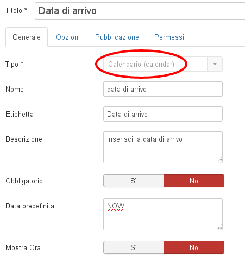Open the Pubblicazione tab
245x267 pixels.
(117, 37)
